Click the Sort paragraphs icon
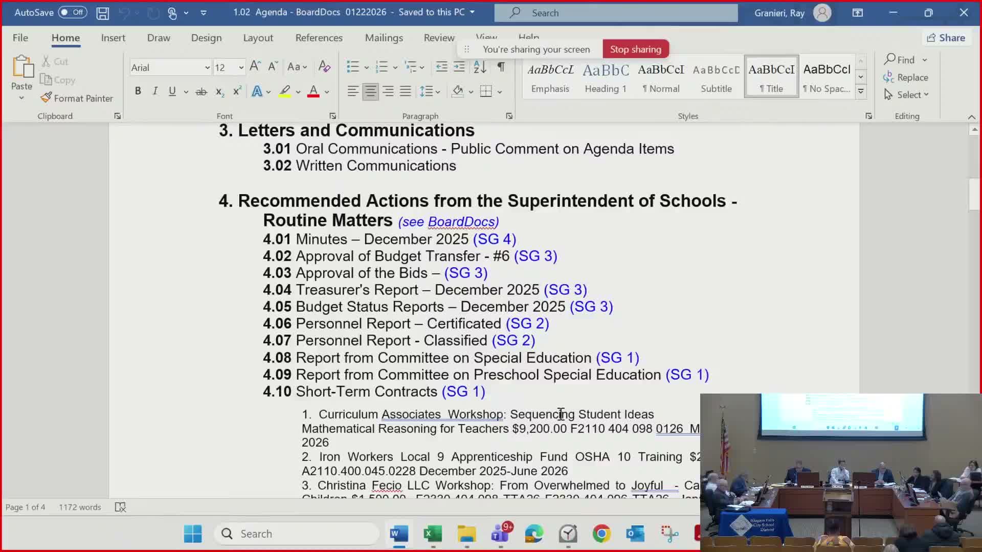 click(480, 67)
